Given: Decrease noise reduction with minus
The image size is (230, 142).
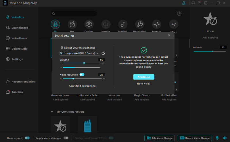Looking at the screenshot, I should [x=61, y=79].
